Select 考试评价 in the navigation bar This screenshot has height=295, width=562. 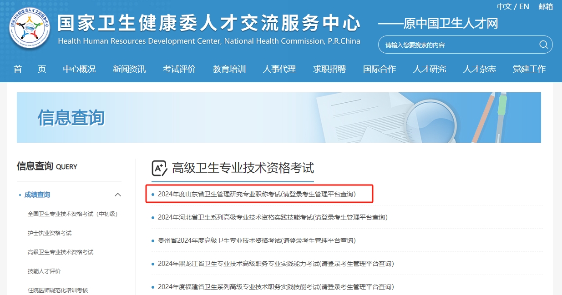pyautogui.click(x=179, y=69)
